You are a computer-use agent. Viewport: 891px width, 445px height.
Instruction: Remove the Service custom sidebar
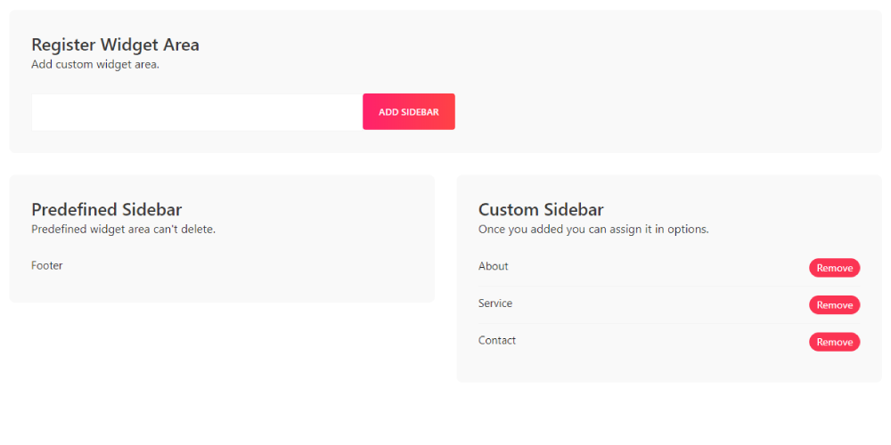click(x=834, y=305)
